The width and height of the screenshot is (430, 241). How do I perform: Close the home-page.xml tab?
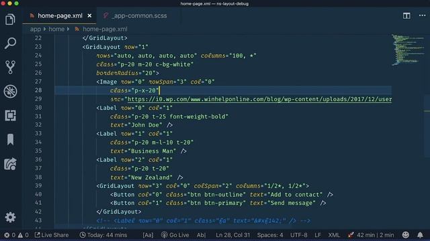[x=89, y=16]
